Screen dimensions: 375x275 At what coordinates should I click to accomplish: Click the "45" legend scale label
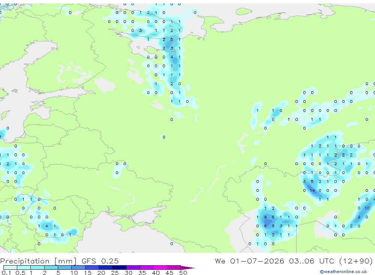(169, 273)
